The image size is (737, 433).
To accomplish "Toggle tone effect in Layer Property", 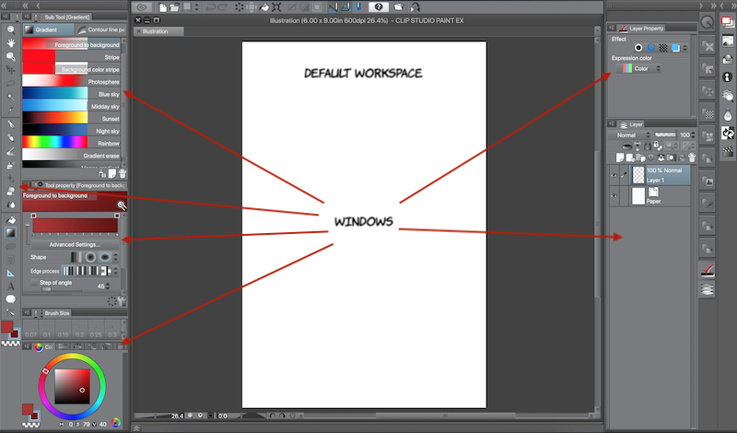I will click(x=663, y=48).
